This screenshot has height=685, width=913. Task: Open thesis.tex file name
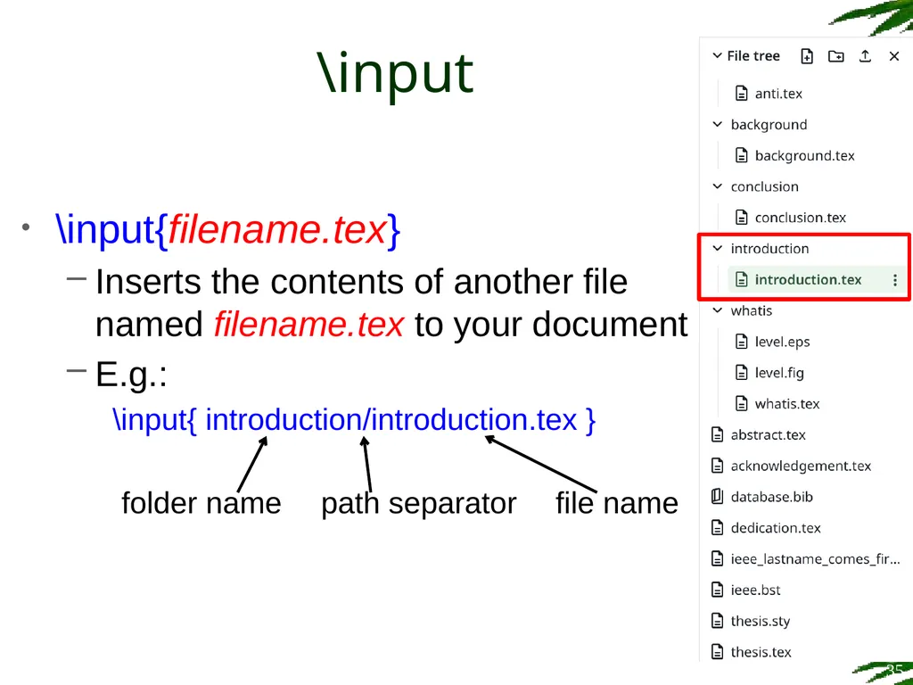click(761, 652)
